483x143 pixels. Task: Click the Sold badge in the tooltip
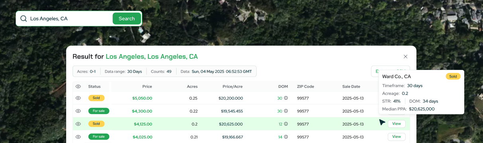coord(453,76)
